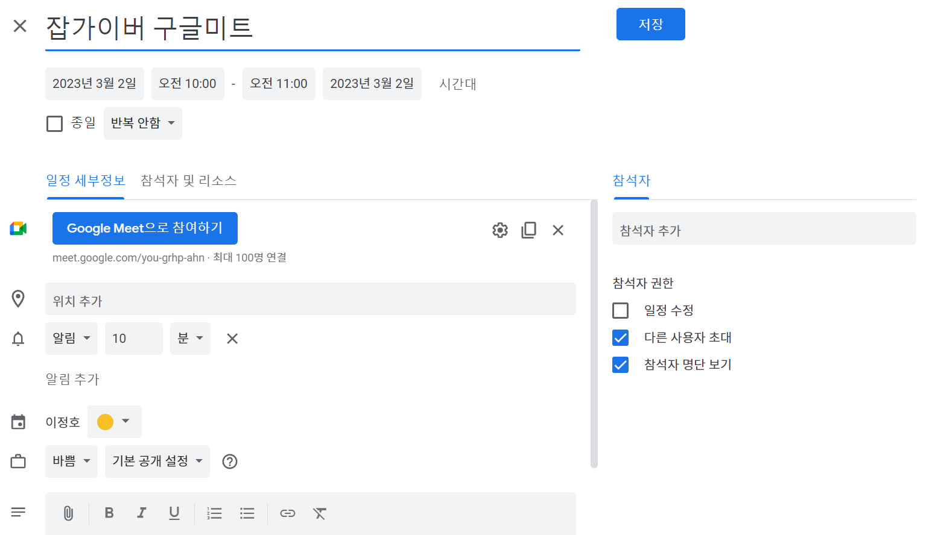
Task: Edit the event title 잡가이버 구글미트
Action: coord(312,28)
